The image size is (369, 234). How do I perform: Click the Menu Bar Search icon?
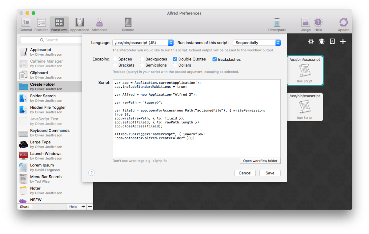(x=23, y=179)
